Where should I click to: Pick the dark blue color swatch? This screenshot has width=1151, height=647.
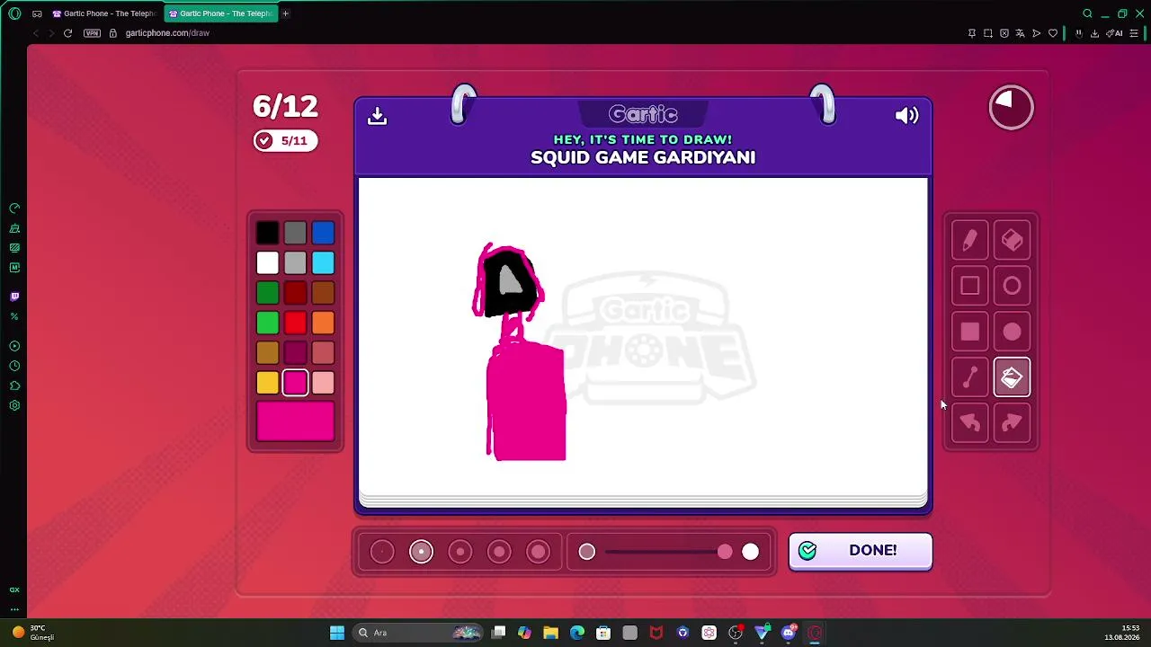pos(323,234)
